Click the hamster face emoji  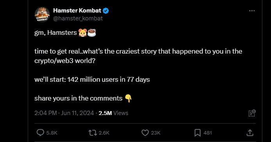coord(83,33)
